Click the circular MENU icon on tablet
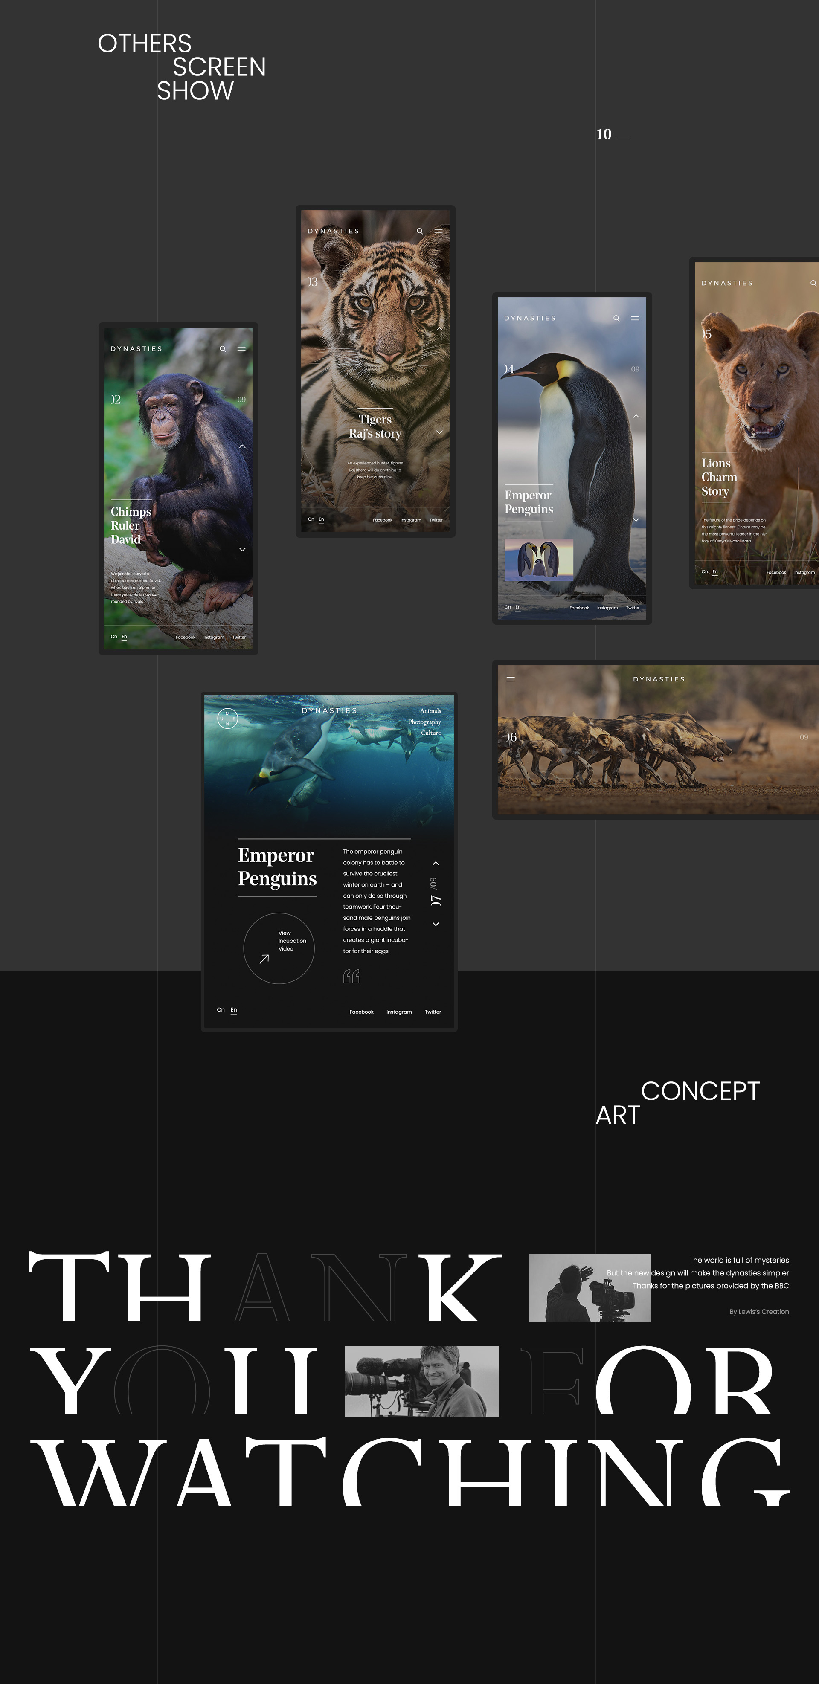 (x=227, y=719)
